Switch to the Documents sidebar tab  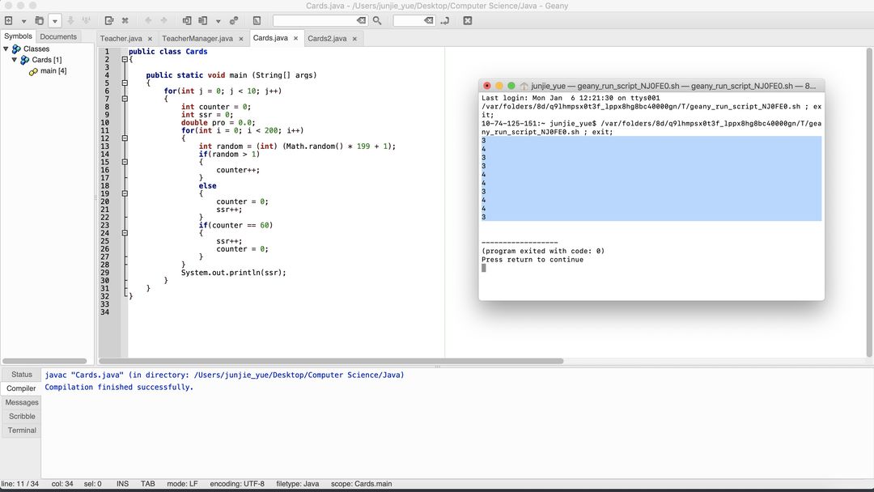(x=58, y=36)
